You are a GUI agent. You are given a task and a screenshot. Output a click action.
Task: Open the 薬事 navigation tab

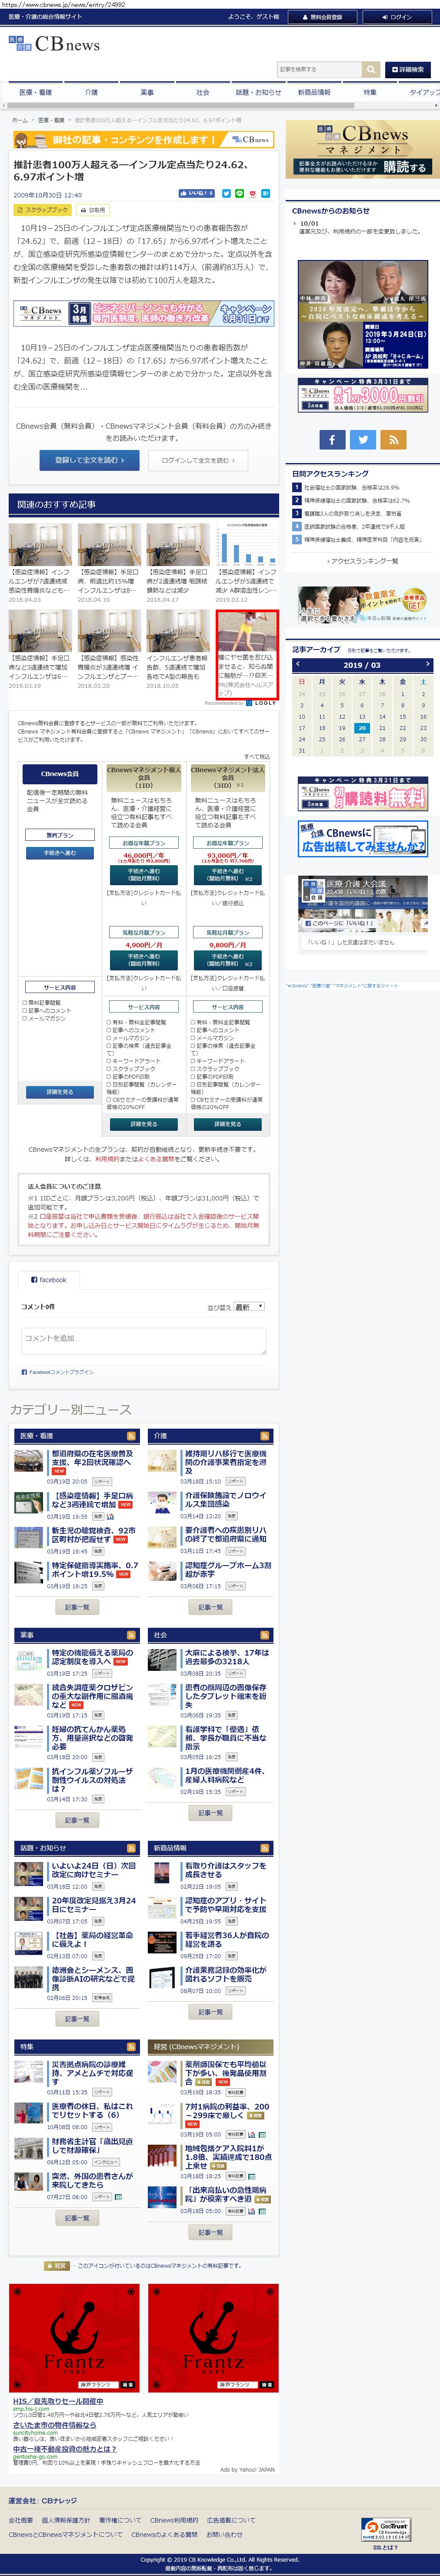click(x=147, y=92)
